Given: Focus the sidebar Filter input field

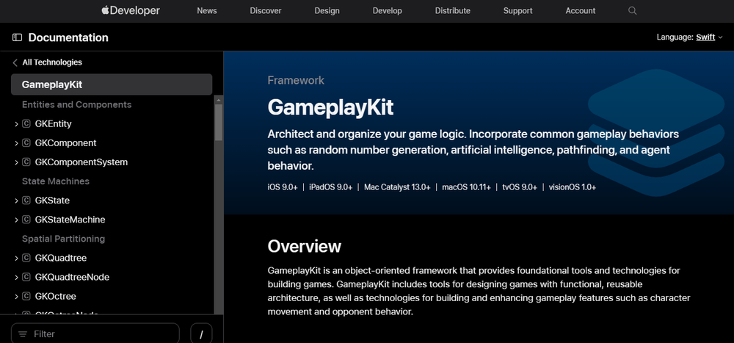Looking at the screenshot, I should (95, 334).
